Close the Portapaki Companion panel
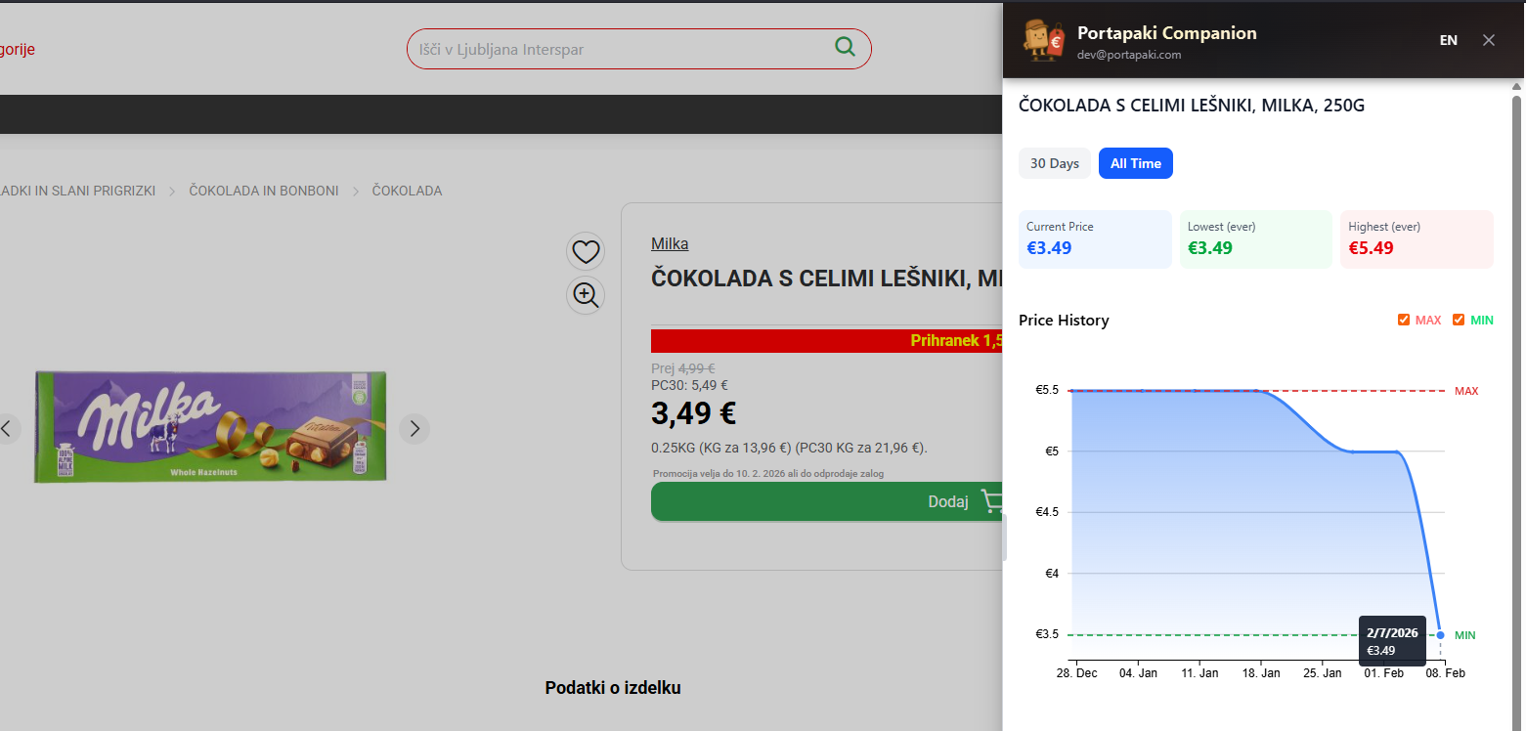The height and width of the screenshot is (731, 1526). point(1489,40)
